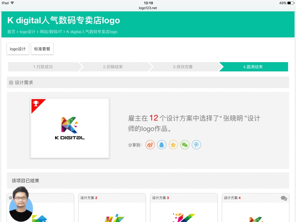
Task: Click the plus icon beside 设计需求
Action: 11,83
